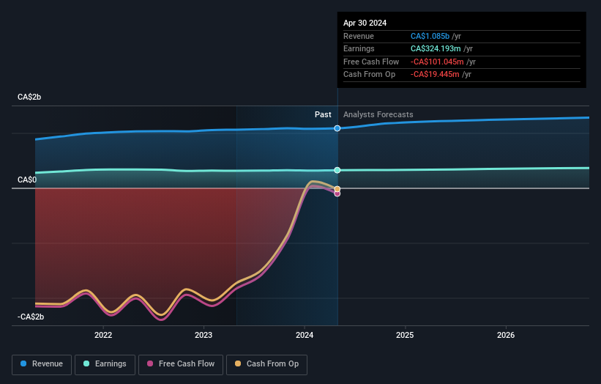Screen dimensions: 601x384
Task: Click the CA$1.085b revenue value
Action: pos(430,36)
